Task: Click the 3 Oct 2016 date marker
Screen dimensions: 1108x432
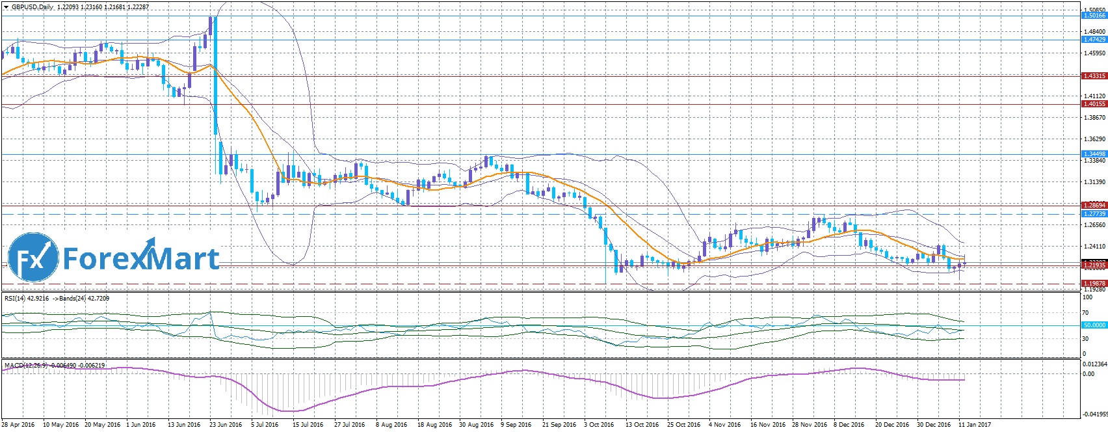Action: click(599, 425)
